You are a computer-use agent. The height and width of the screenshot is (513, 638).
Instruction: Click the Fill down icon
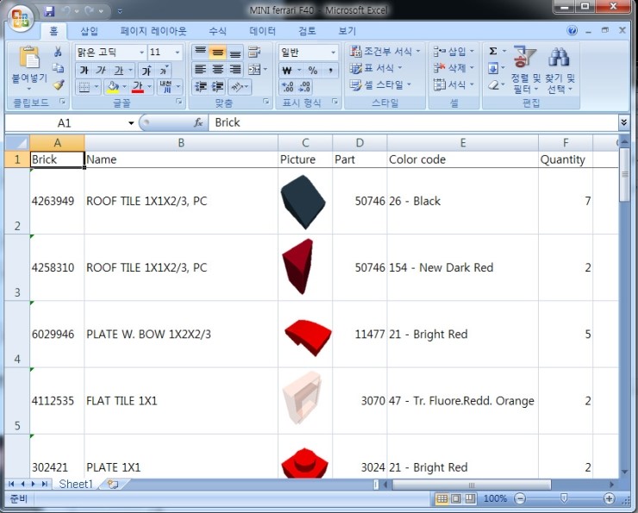493,68
